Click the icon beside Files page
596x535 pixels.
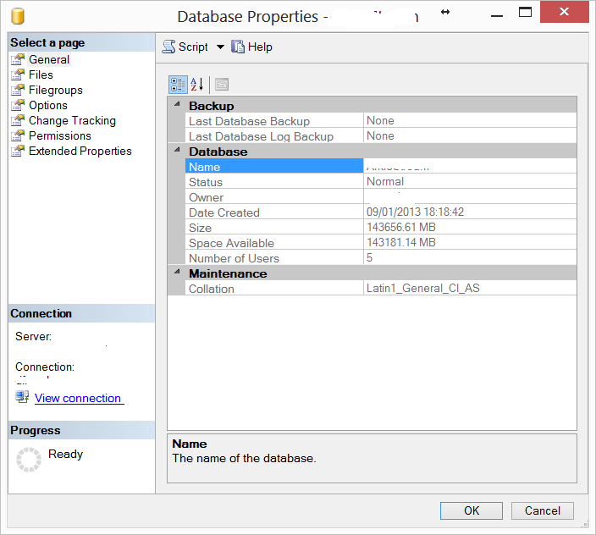(x=18, y=74)
